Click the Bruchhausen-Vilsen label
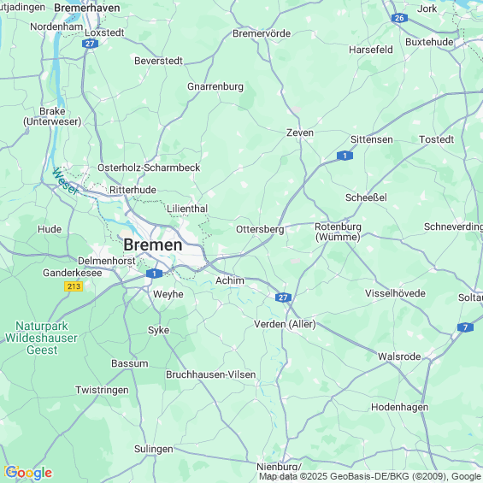This screenshot has height=483, width=483. point(210,374)
